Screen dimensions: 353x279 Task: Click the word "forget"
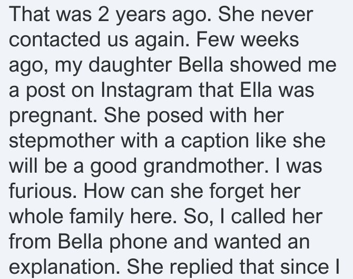coord(237,192)
